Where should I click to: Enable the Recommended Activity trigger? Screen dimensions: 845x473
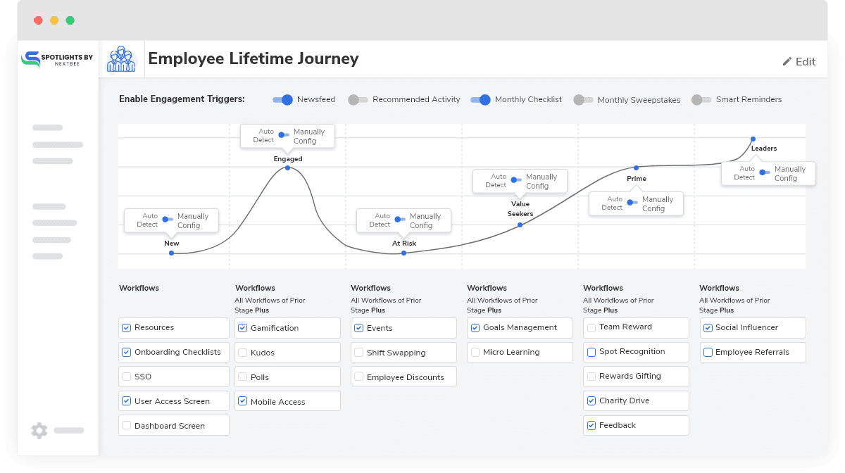click(358, 99)
